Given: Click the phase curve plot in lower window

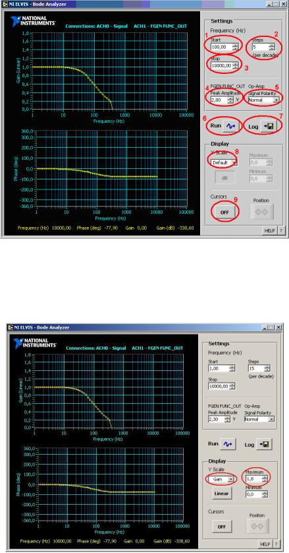Looking at the screenshot, I should tap(110, 484).
